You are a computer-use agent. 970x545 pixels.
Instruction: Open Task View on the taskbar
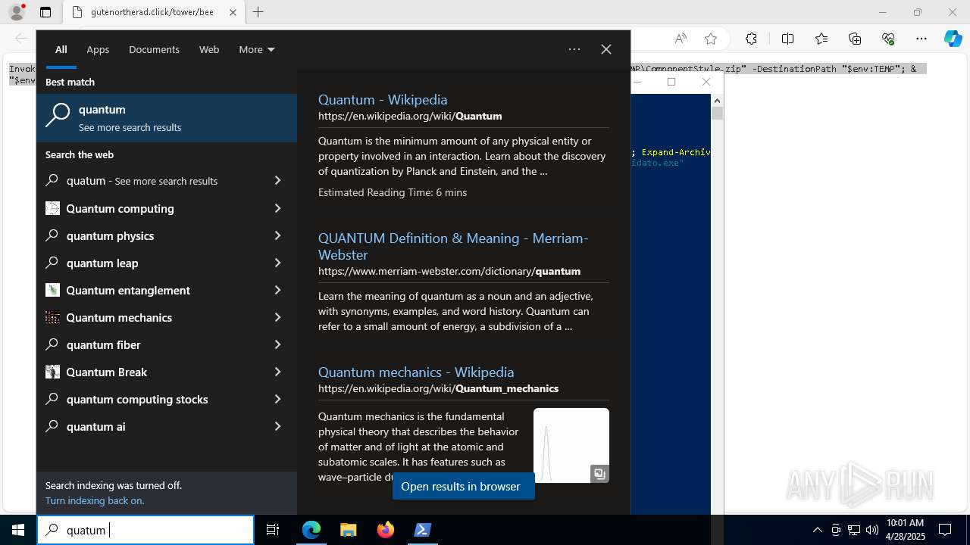[x=273, y=530]
